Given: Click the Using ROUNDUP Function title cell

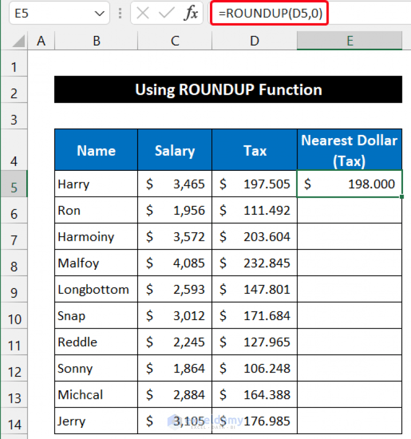Looking at the screenshot, I should click(x=228, y=89).
